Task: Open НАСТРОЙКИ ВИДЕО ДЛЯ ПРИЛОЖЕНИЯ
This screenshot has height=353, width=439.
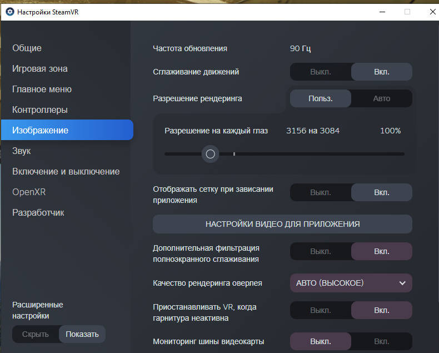Action: [282, 224]
